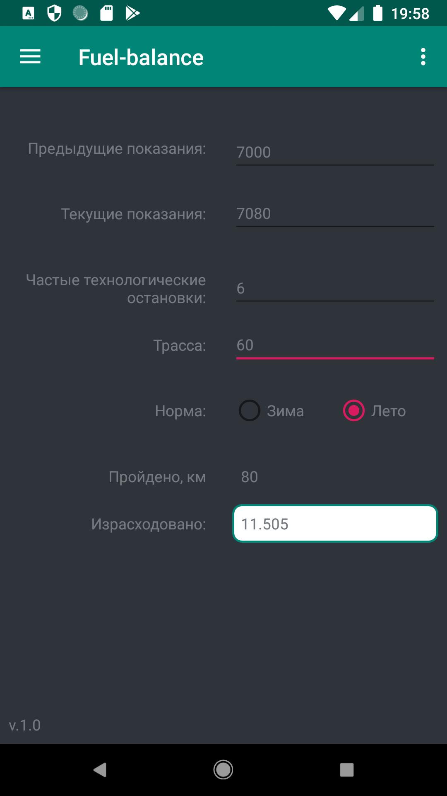447x796 pixels.
Task: Open the three-dot overflow menu
Action: (423, 57)
